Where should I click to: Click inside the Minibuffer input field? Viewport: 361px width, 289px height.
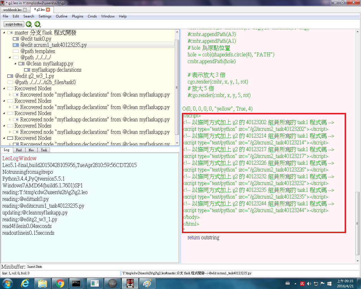(193, 267)
